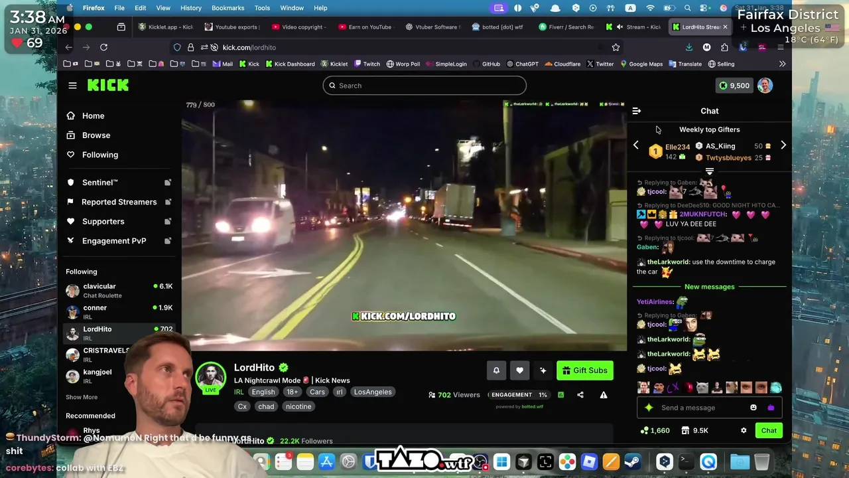Open the 9,500 Kicks balance

(734, 85)
